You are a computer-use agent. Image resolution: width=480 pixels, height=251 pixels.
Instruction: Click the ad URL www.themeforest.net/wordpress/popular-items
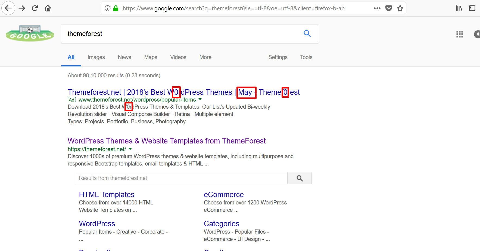point(137,100)
